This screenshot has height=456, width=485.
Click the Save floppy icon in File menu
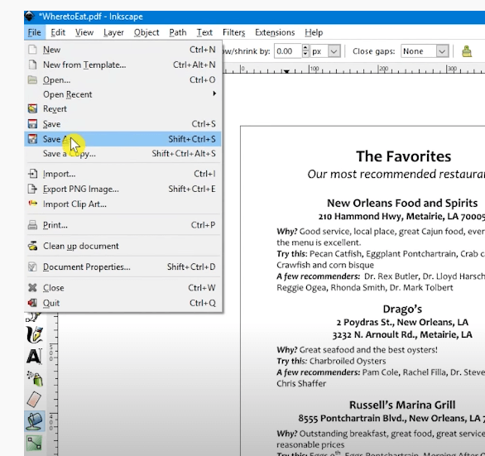pos(32,124)
